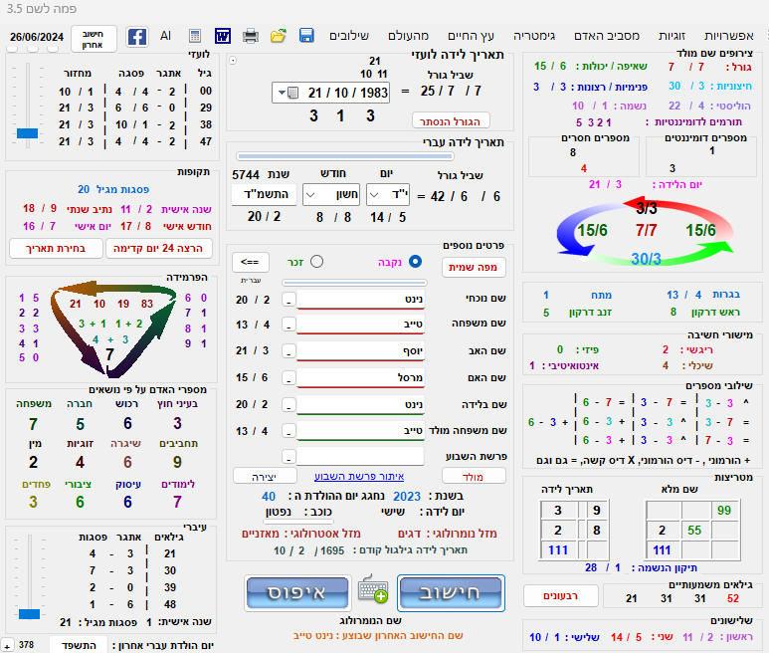The image size is (769, 653).
Task: Open the גימטריה menu
Action: tap(551, 36)
